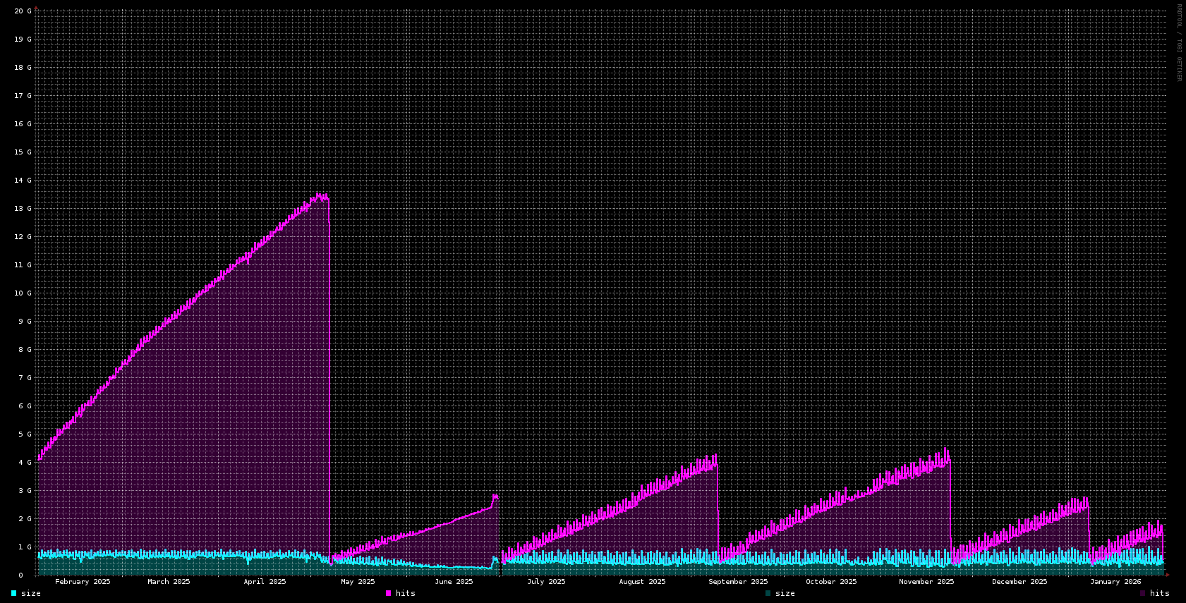Click the bright magenta hits legend swatch

coord(388,593)
